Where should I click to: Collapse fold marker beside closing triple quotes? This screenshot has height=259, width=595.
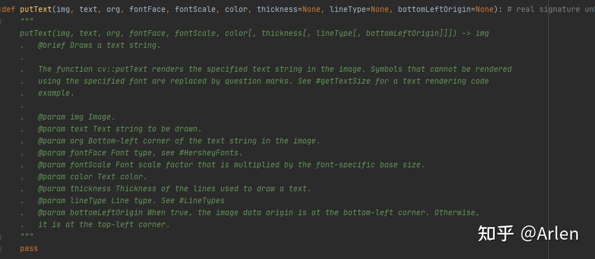1,237
